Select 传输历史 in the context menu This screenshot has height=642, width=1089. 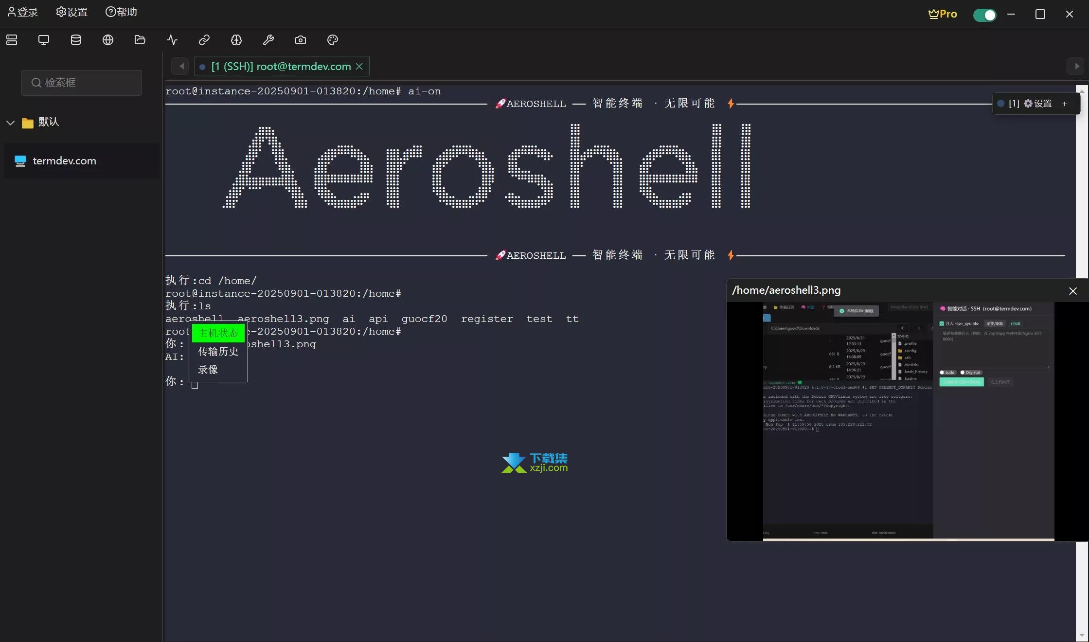pos(218,351)
